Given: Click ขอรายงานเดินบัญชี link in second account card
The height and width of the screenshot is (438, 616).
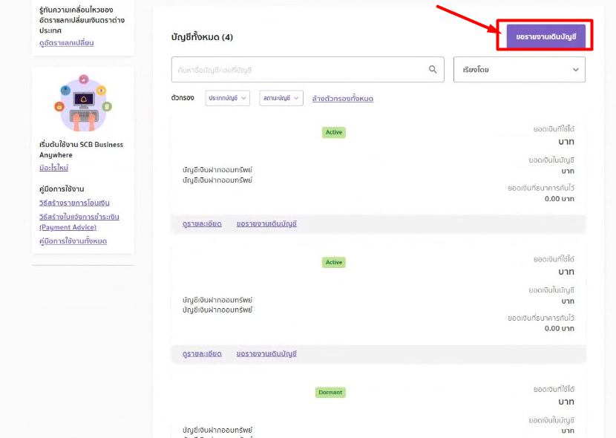Looking at the screenshot, I should click(x=266, y=353).
